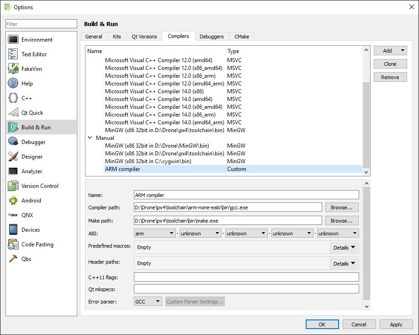This screenshot has width=419, height=335.
Task: Click the C++11 flags input field
Action: point(246,277)
